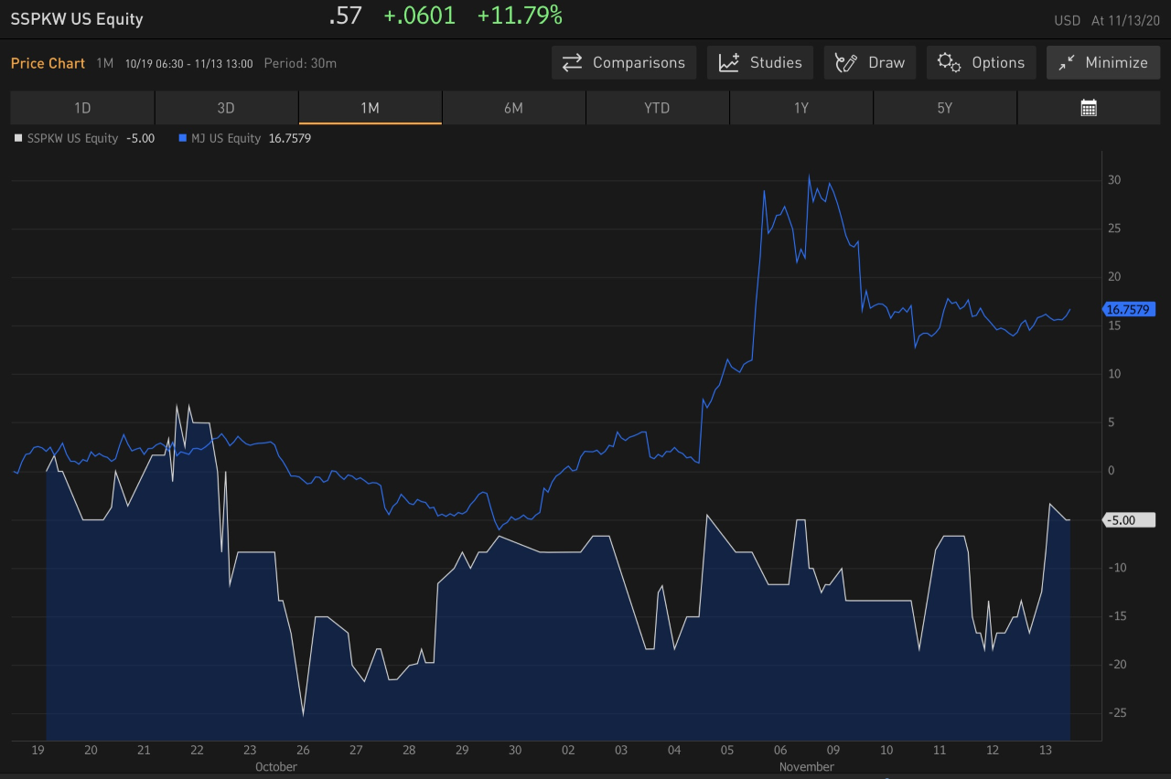
Task: Switch to the 1Y range tab
Action: 801,108
